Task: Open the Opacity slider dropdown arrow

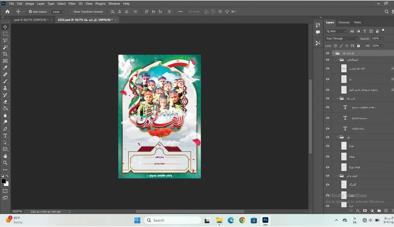Action: coord(382,39)
